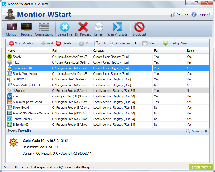Sort list by Exists column header
The width and height of the screenshot is (215, 172).
[x=197, y=51]
